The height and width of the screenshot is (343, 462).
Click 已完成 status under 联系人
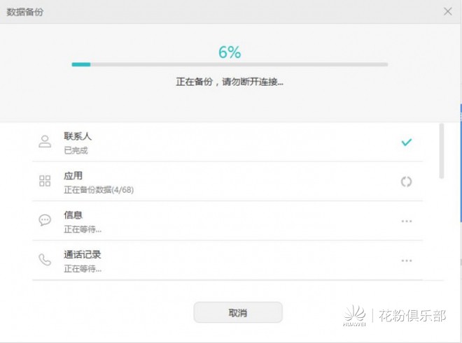[76, 150]
